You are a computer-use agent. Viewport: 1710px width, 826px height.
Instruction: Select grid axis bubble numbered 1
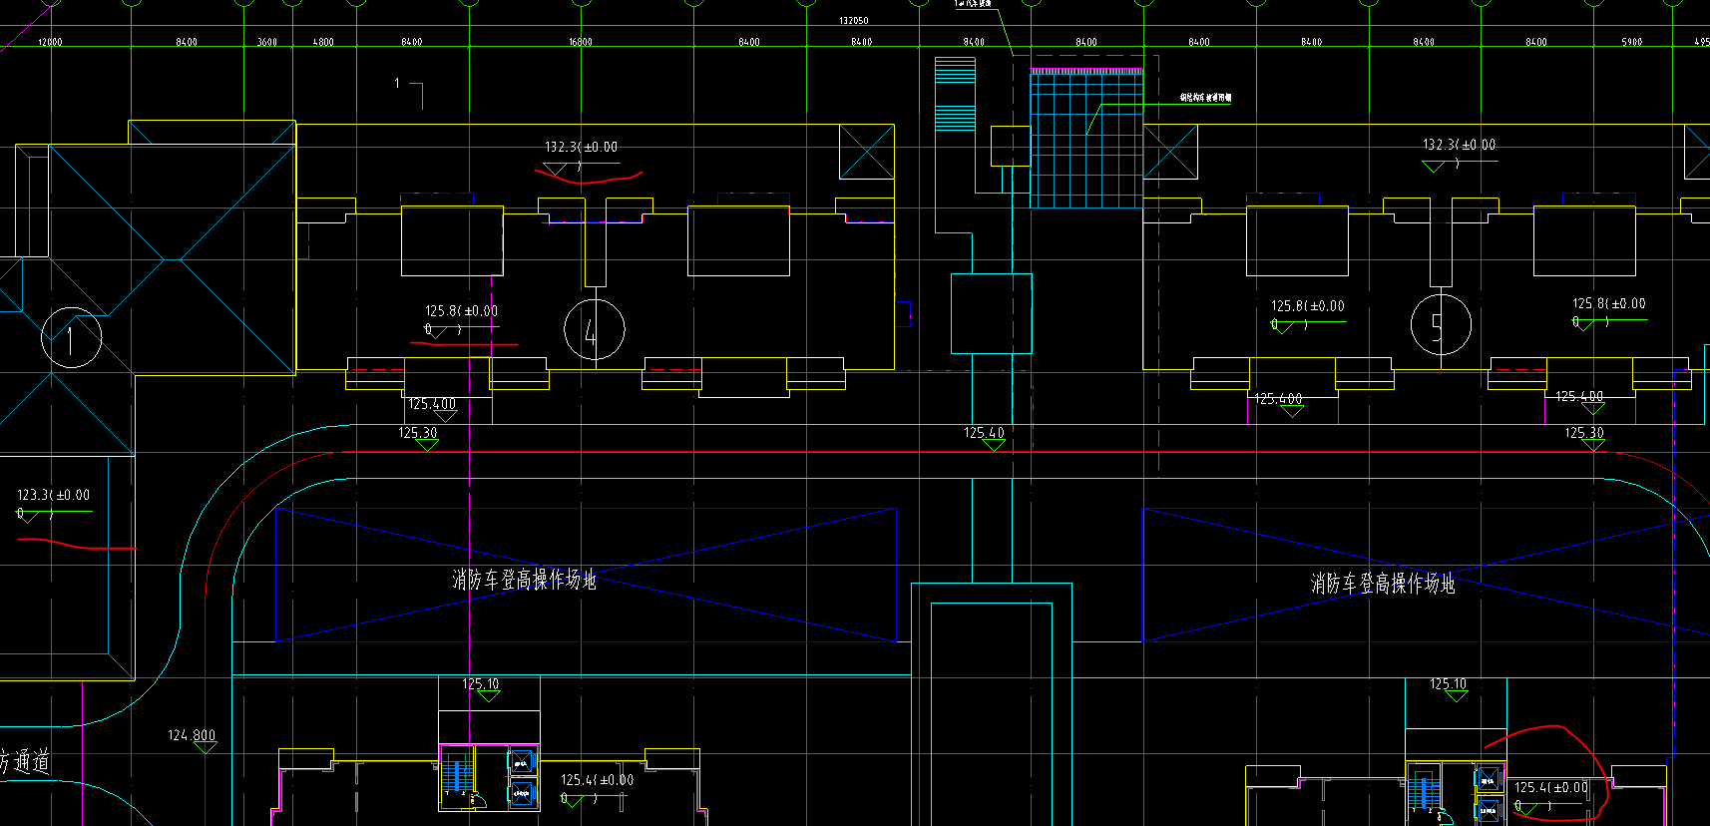71,338
